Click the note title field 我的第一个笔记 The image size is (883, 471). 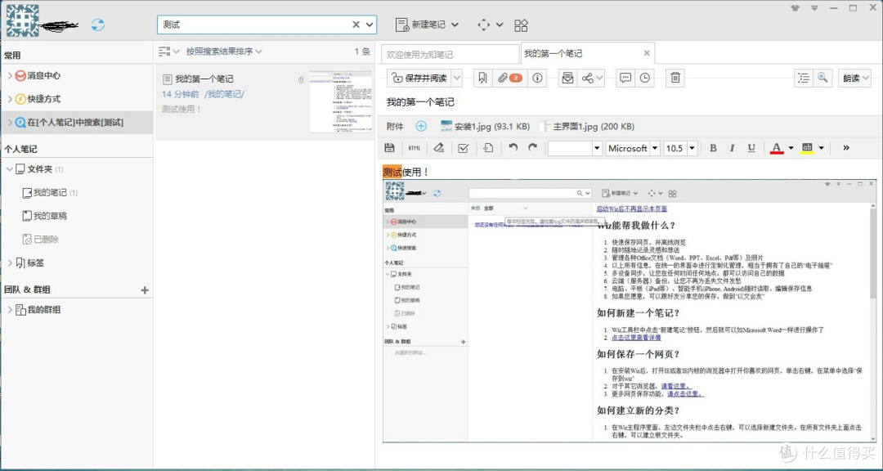click(420, 102)
